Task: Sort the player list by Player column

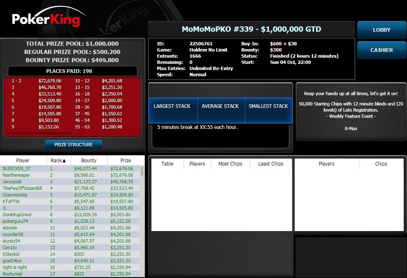Action: point(23,161)
